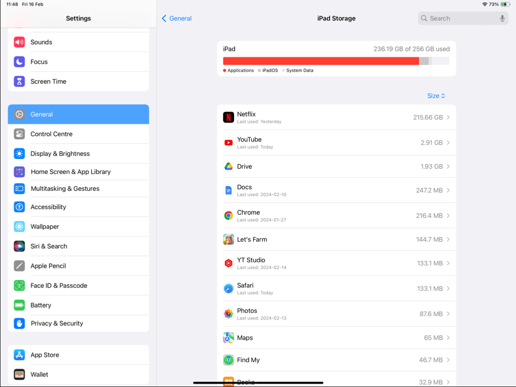Open Safari storage details chevron
This screenshot has width=516, height=387.
click(448, 289)
